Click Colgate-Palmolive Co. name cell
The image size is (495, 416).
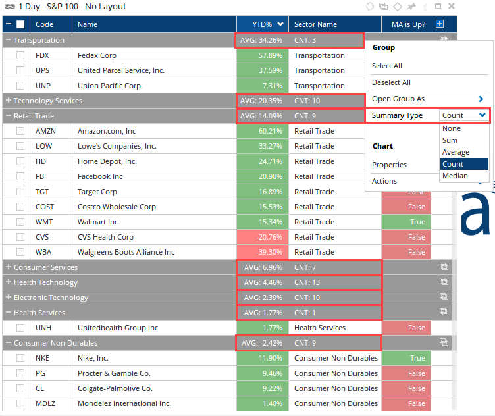[155, 388]
